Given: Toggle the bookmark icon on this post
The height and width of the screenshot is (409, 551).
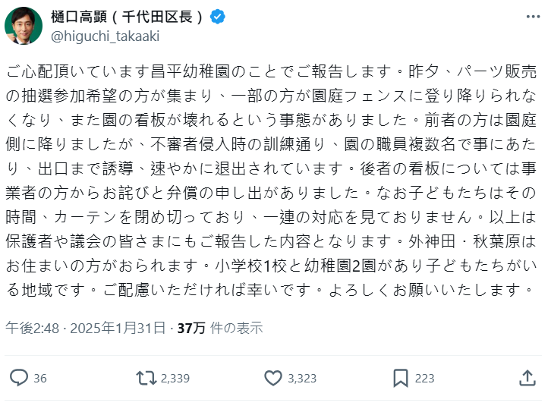Looking at the screenshot, I should click(401, 377).
